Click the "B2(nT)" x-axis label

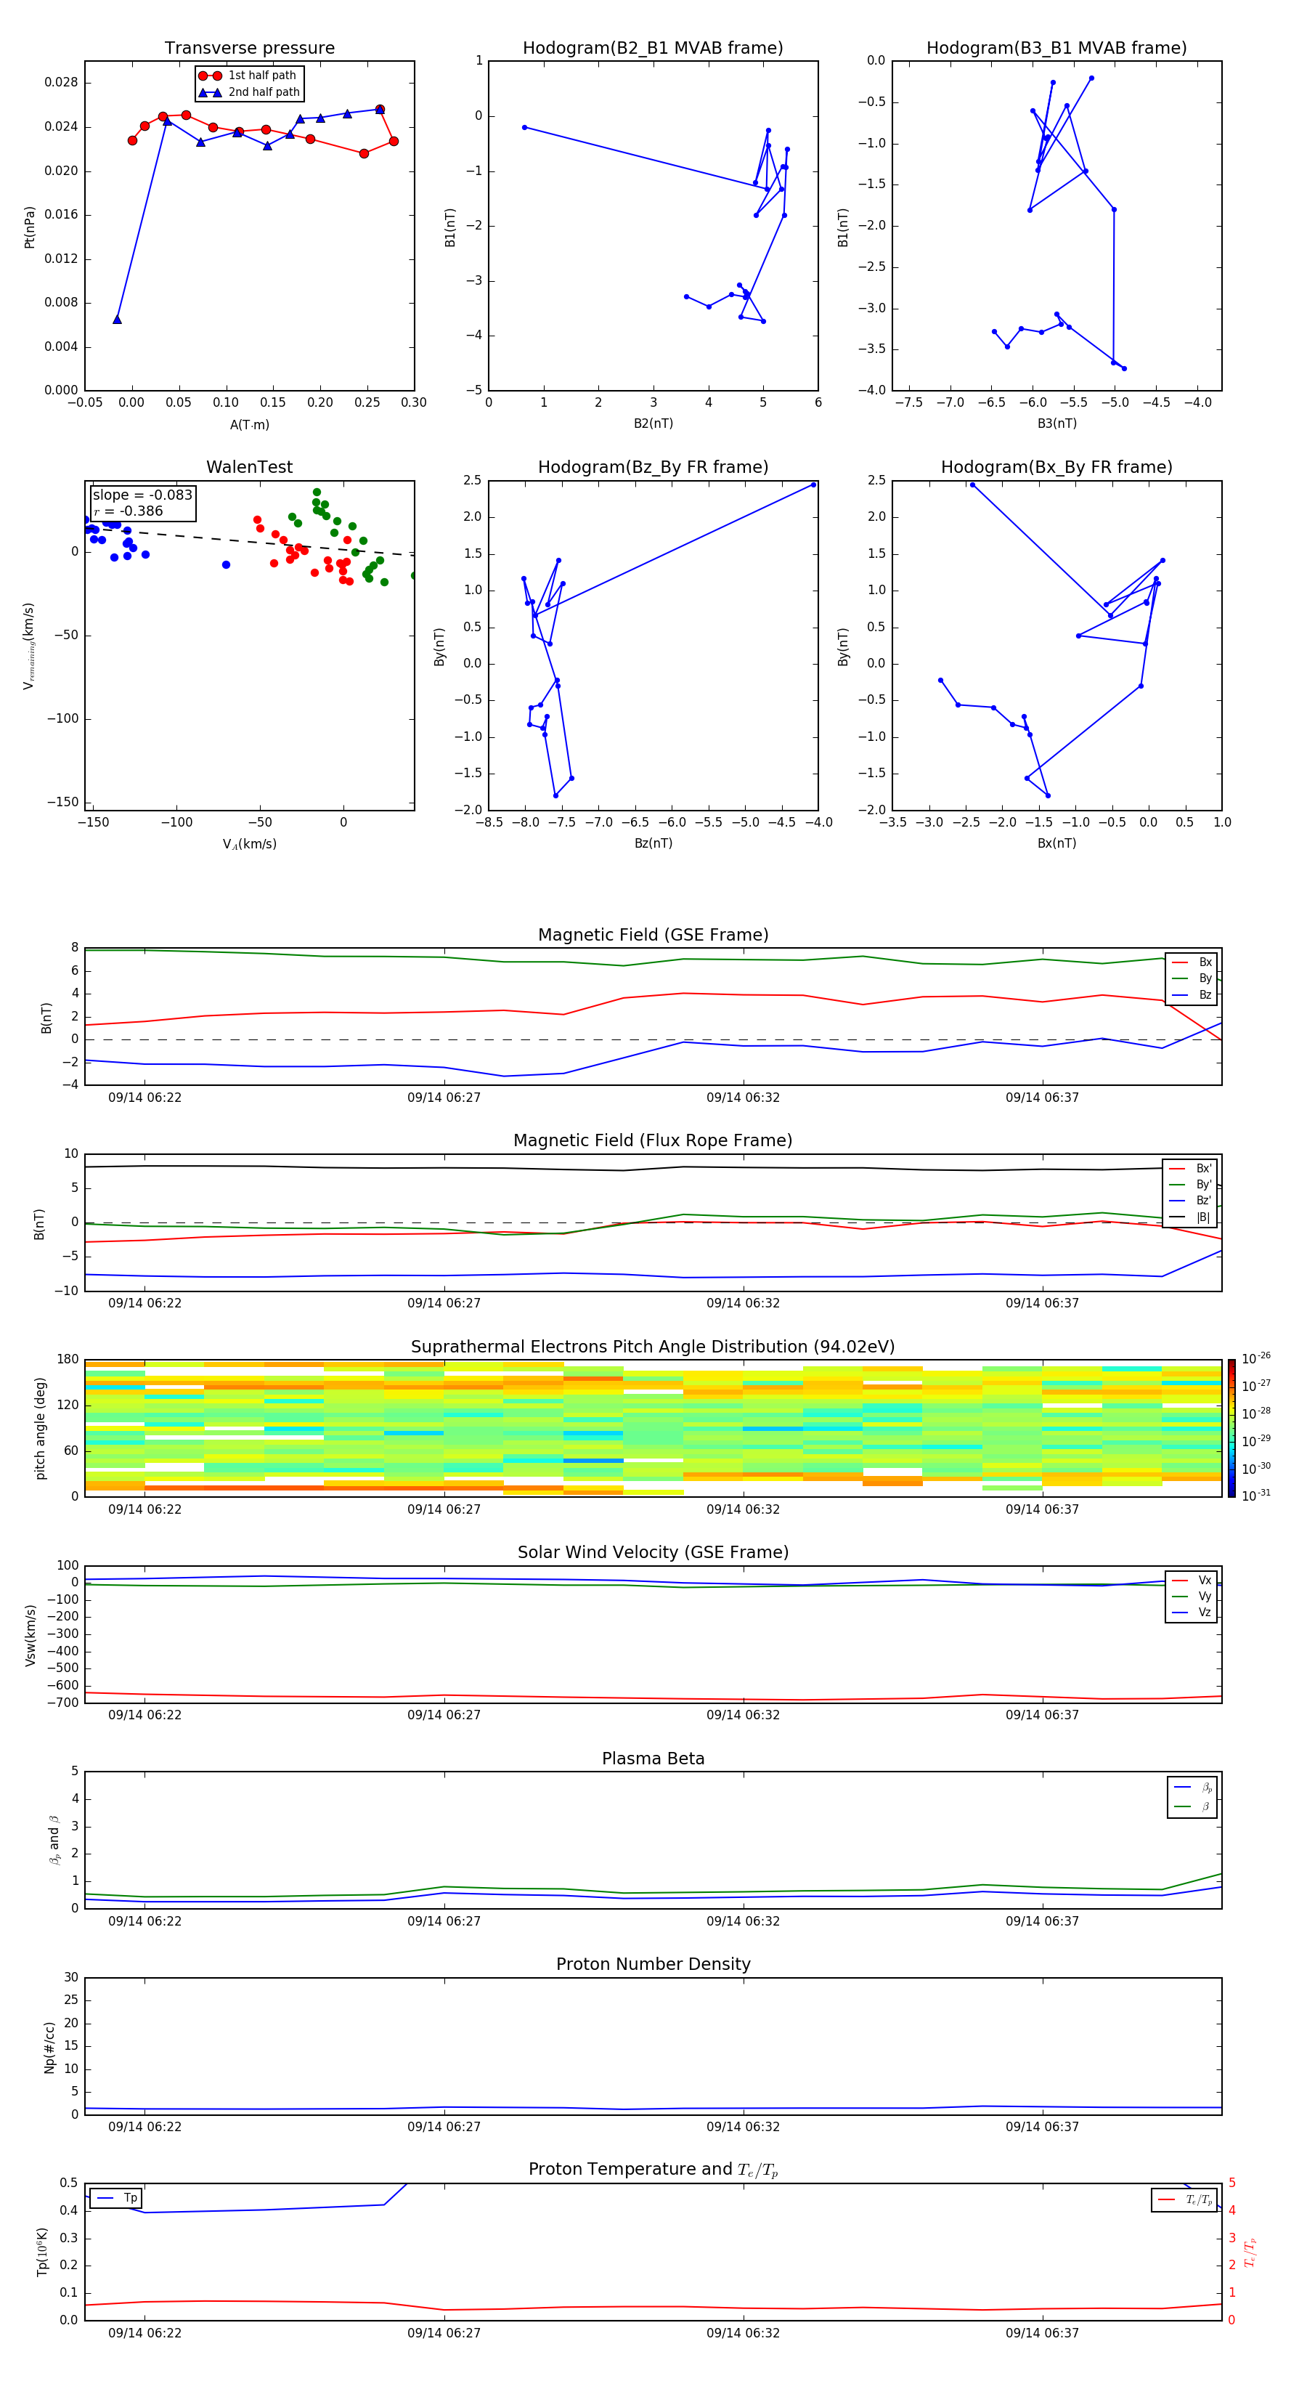[x=653, y=423]
